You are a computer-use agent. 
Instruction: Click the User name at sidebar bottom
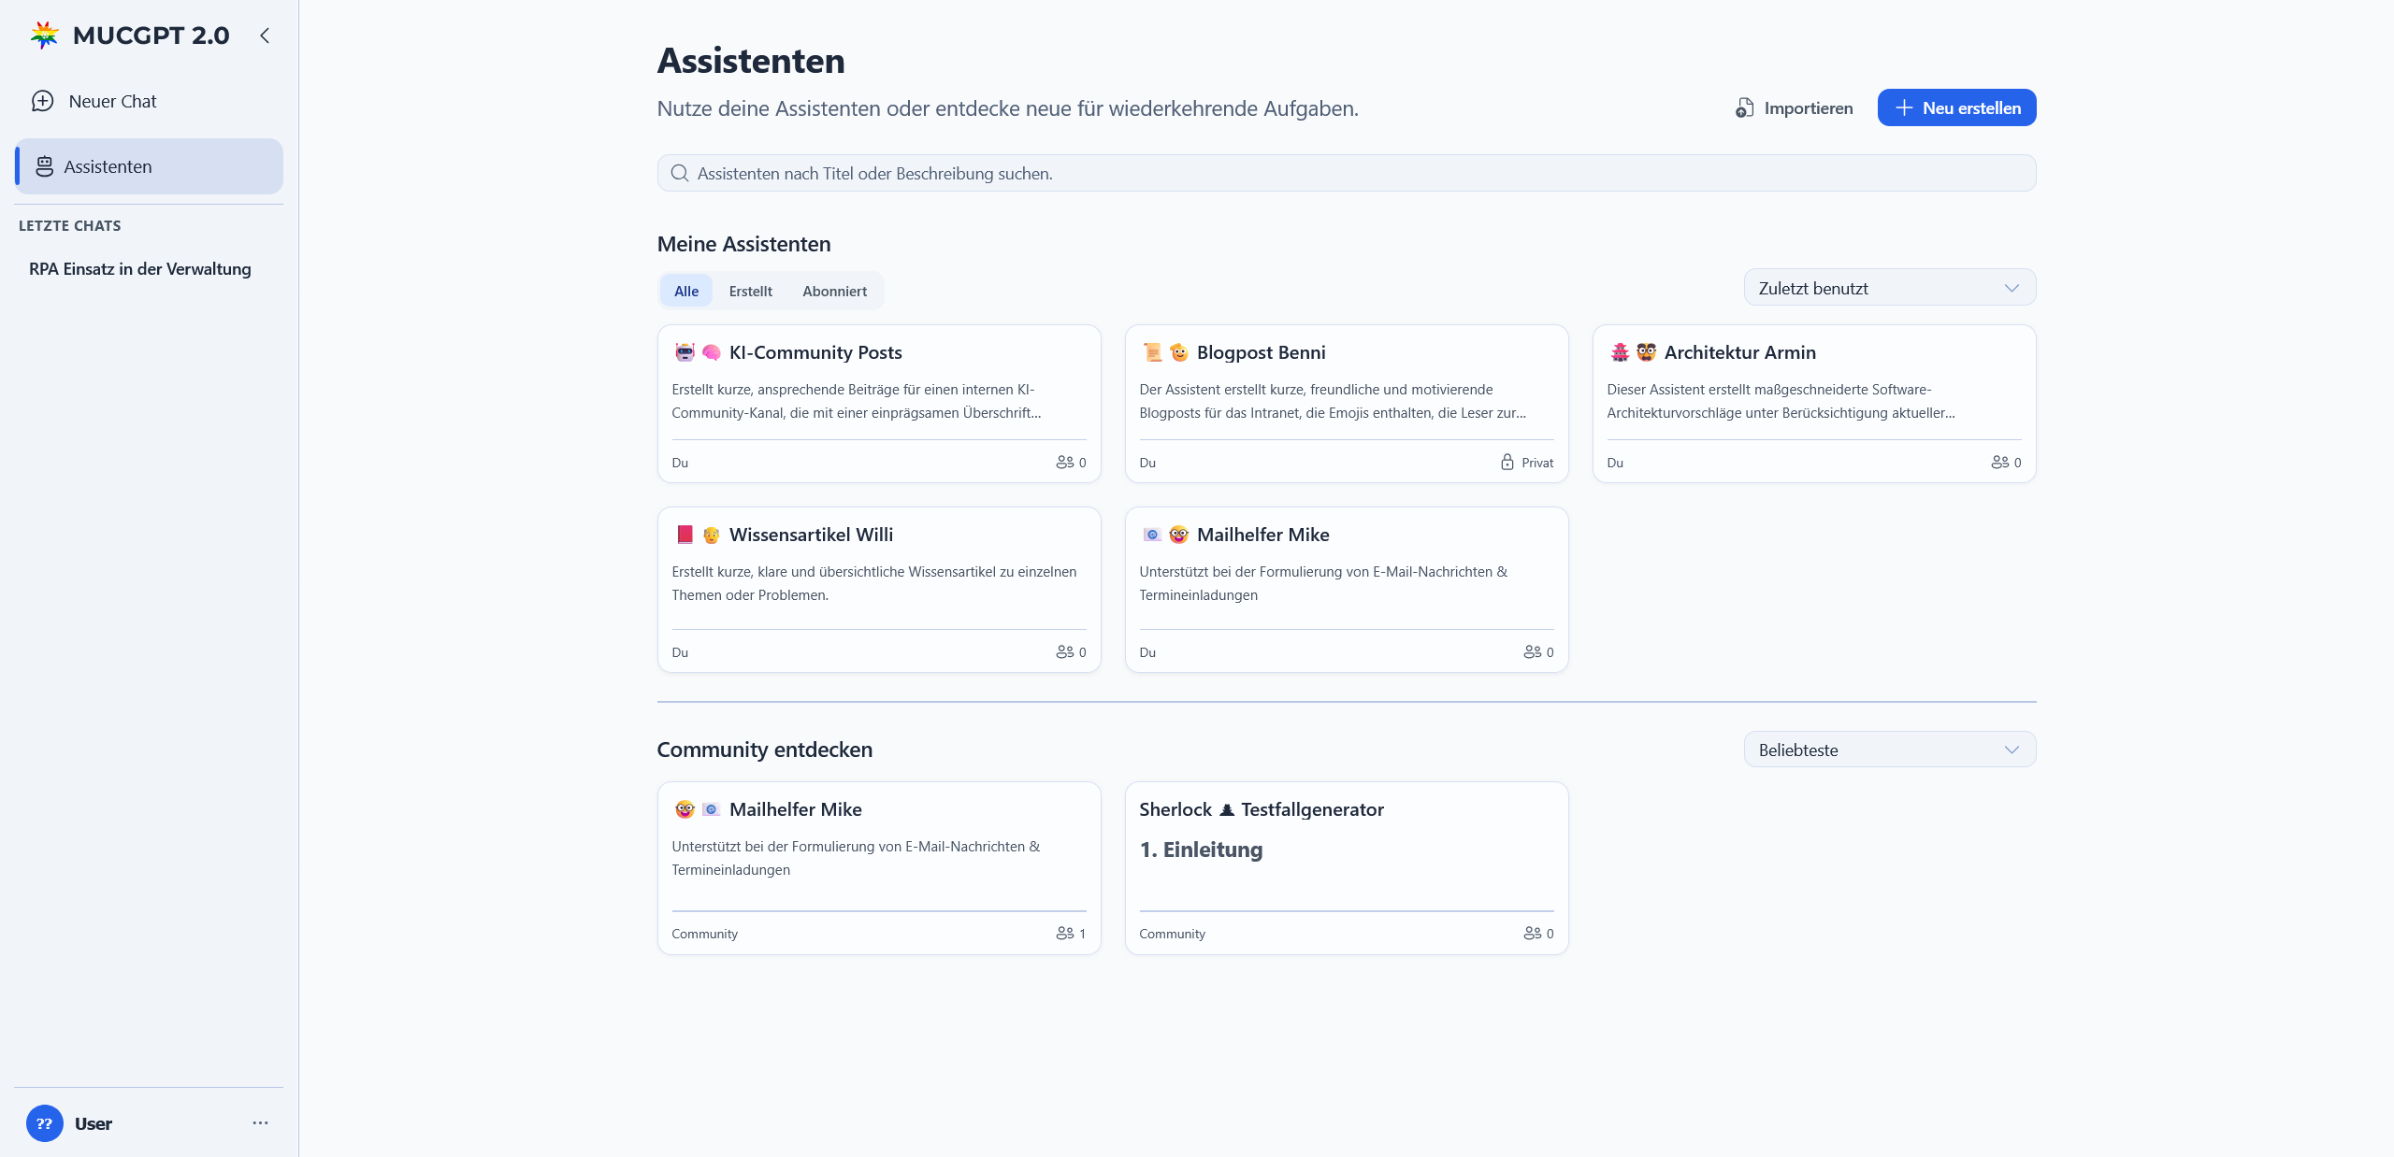[94, 1124]
